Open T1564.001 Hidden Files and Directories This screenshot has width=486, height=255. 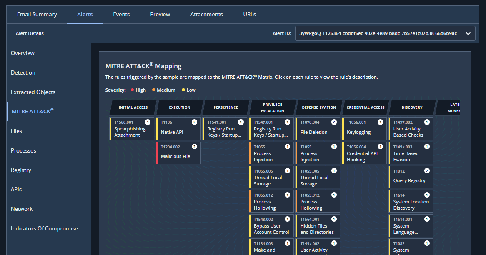tap(318, 225)
